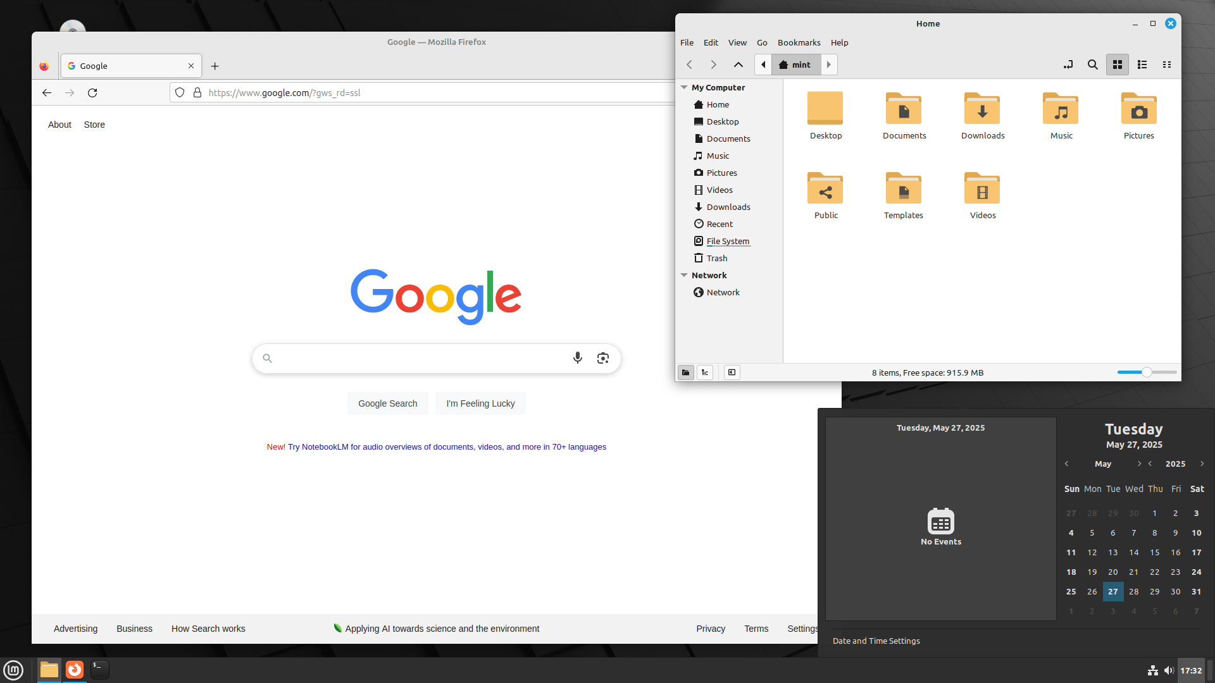Open the Videos folder icon in main pane
1215x683 pixels.
click(x=982, y=188)
